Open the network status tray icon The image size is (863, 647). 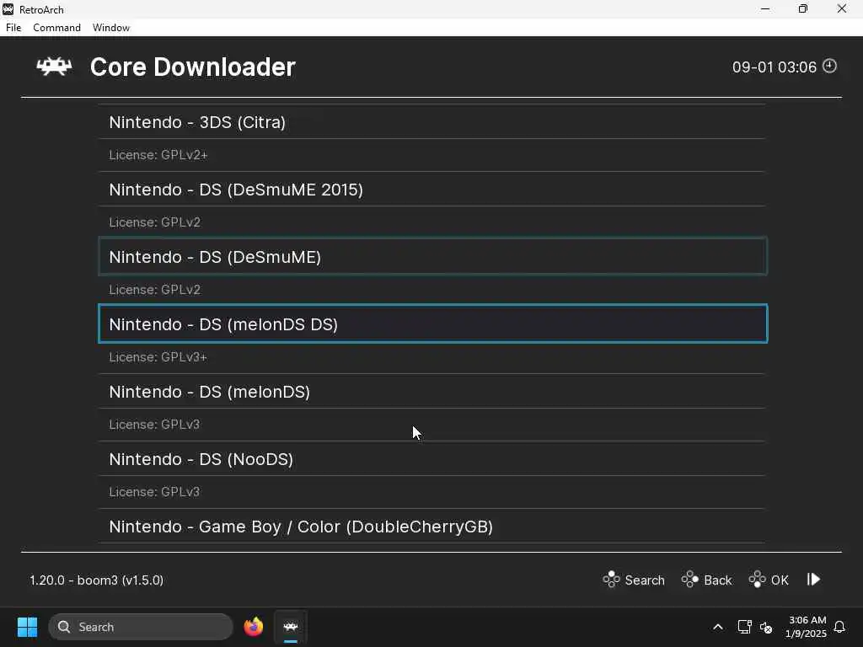[x=745, y=627]
